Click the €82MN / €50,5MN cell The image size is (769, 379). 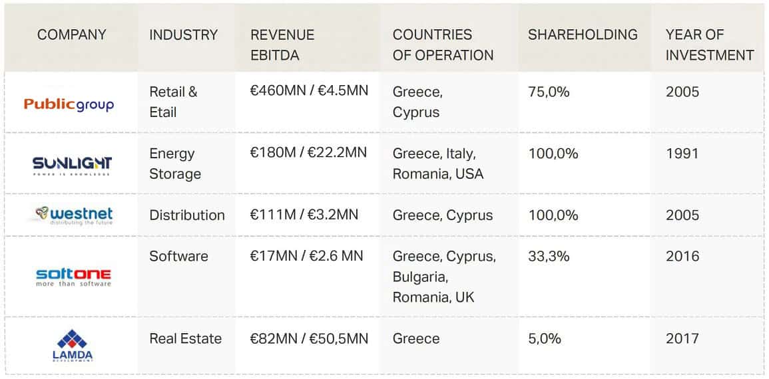tap(309, 338)
